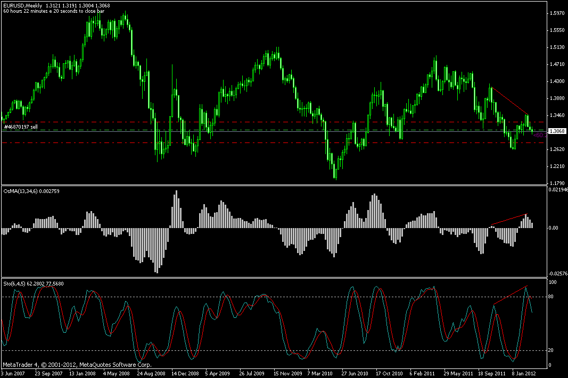568x378 pixels.
Task: Click the "6 Feb 2011" date label
Action: coord(422,373)
